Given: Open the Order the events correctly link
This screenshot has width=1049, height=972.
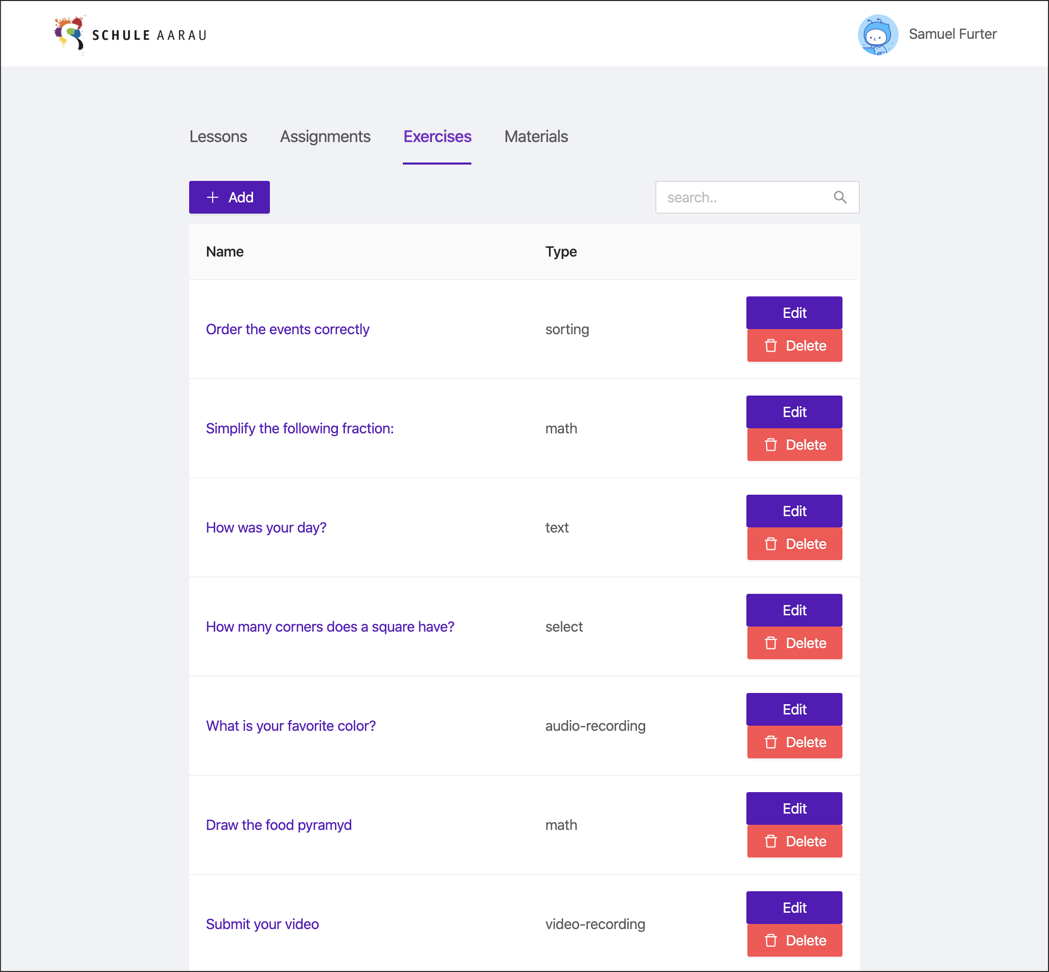Looking at the screenshot, I should tap(288, 329).
